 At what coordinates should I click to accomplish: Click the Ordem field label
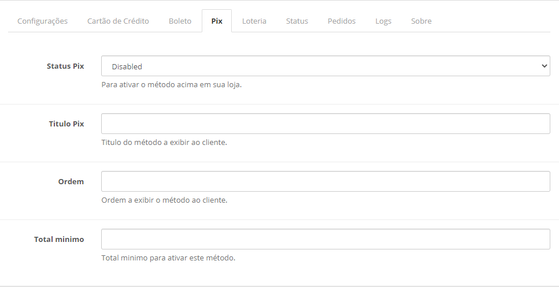pyautogui.click(x=71, y=181)
